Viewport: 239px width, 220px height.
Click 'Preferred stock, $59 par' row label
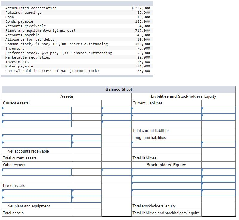(59, 53)
